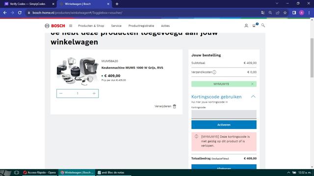Click the zoom icon in address bar
This screenshot has height=176, width=314.
(x=270, y=13)
